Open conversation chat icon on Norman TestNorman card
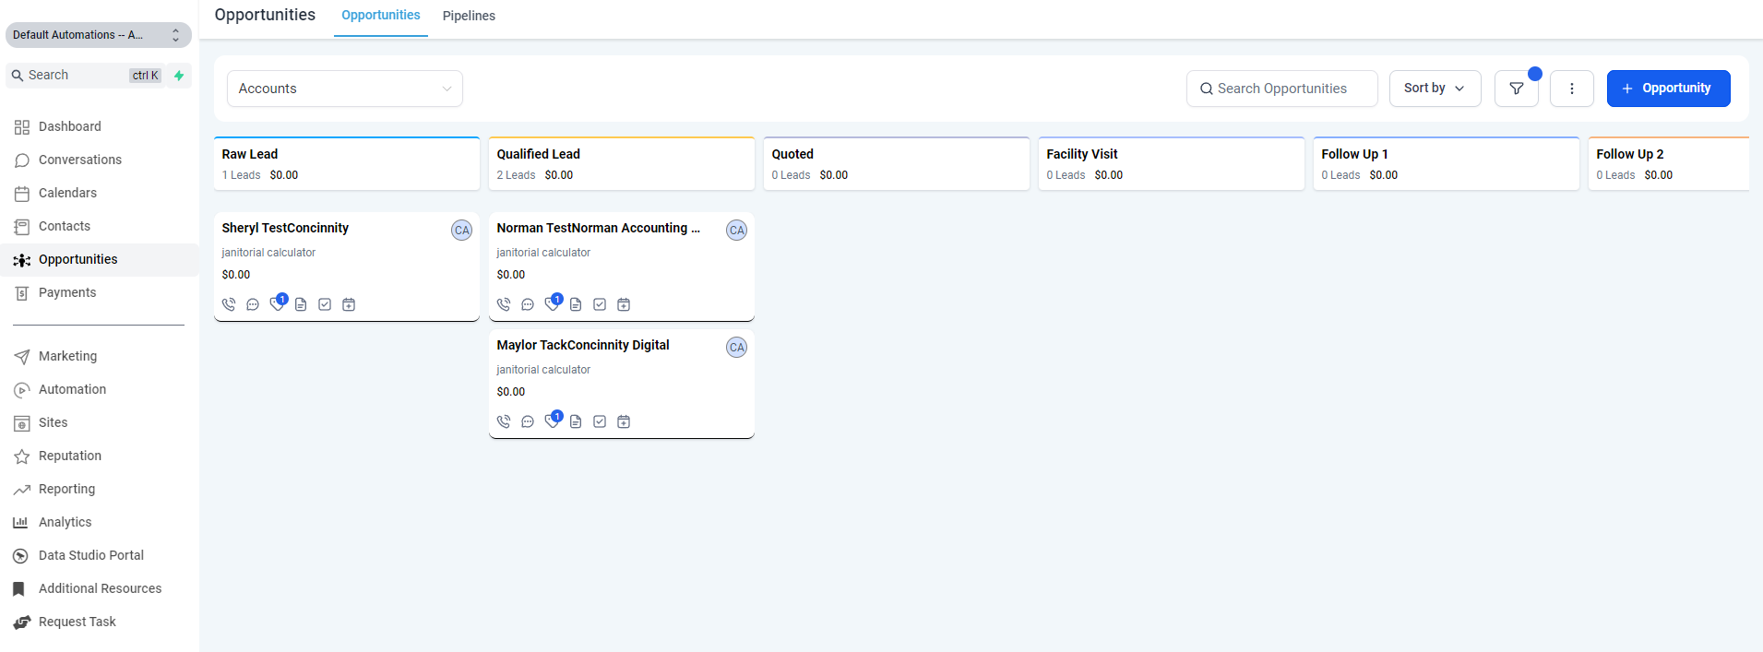 coord(528,304)
